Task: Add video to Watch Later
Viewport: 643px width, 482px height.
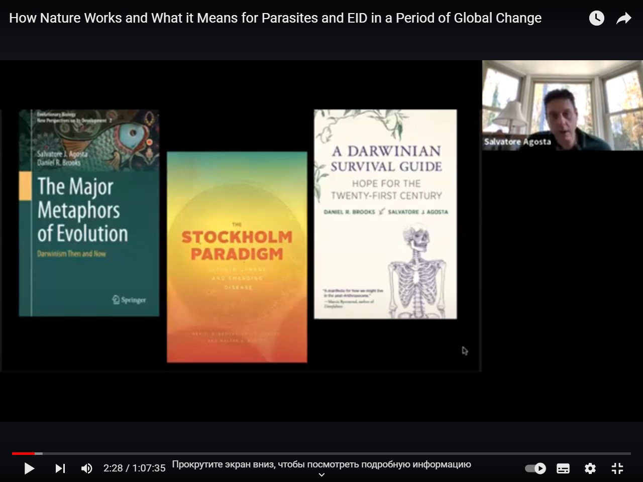Action: [597, 19]
